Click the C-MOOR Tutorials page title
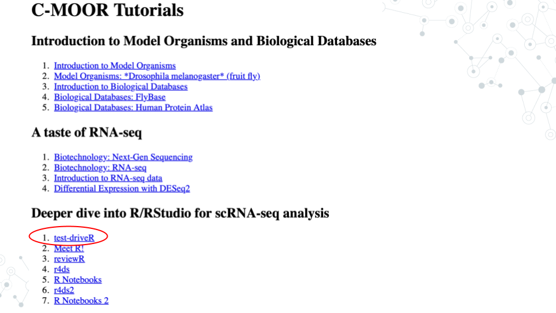This screenshot has height=313, width=556. point(107,10)
